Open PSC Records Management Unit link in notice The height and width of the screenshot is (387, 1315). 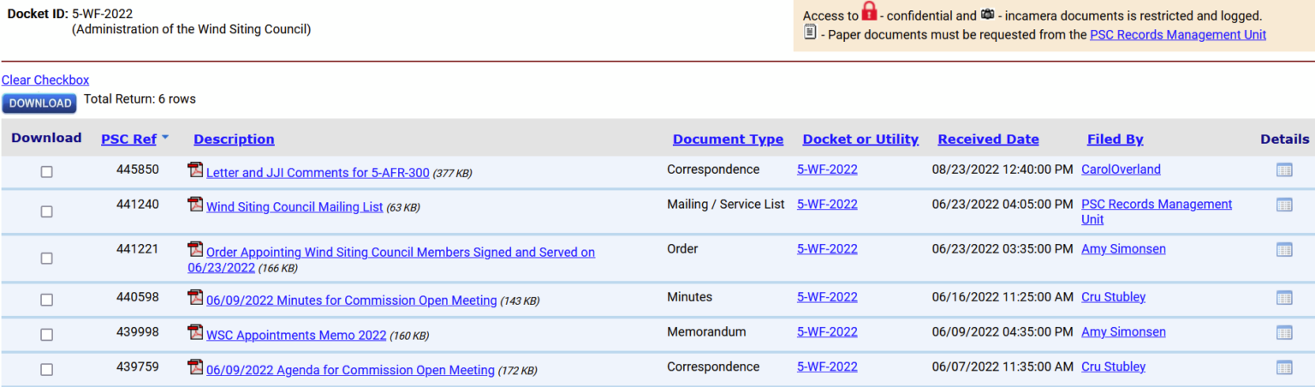pyautogui.click(x=1177, y=35)
